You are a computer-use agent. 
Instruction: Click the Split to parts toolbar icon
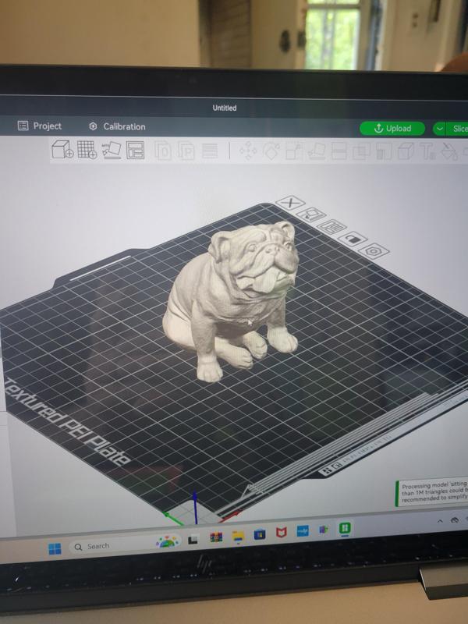coord(186,151)
